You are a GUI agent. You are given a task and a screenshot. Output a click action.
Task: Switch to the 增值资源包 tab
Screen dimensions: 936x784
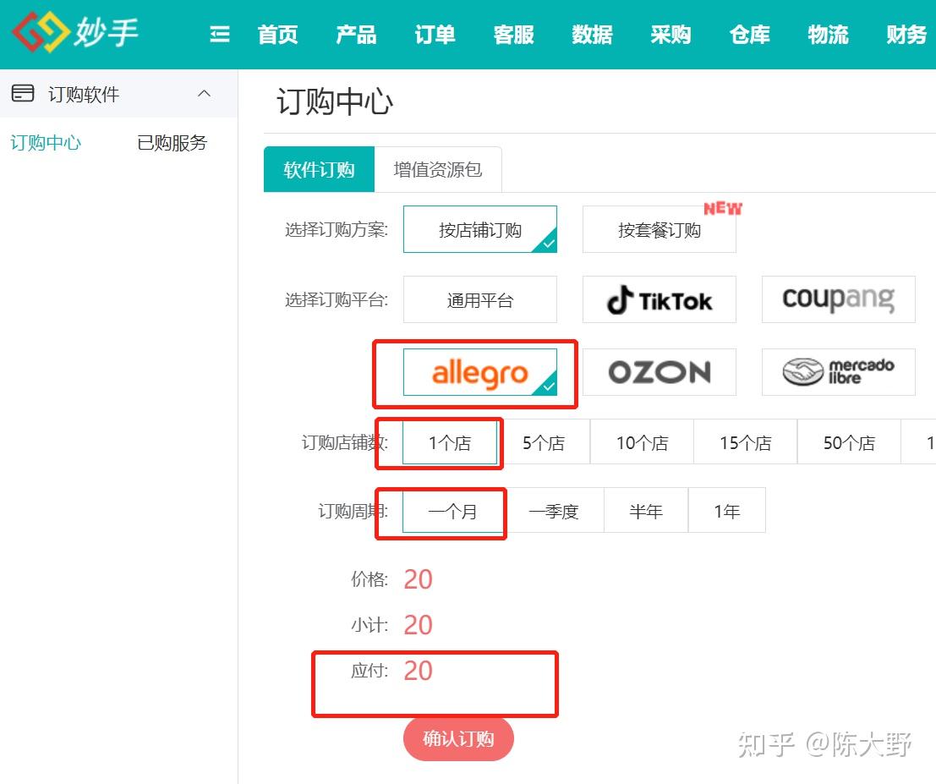438,170
